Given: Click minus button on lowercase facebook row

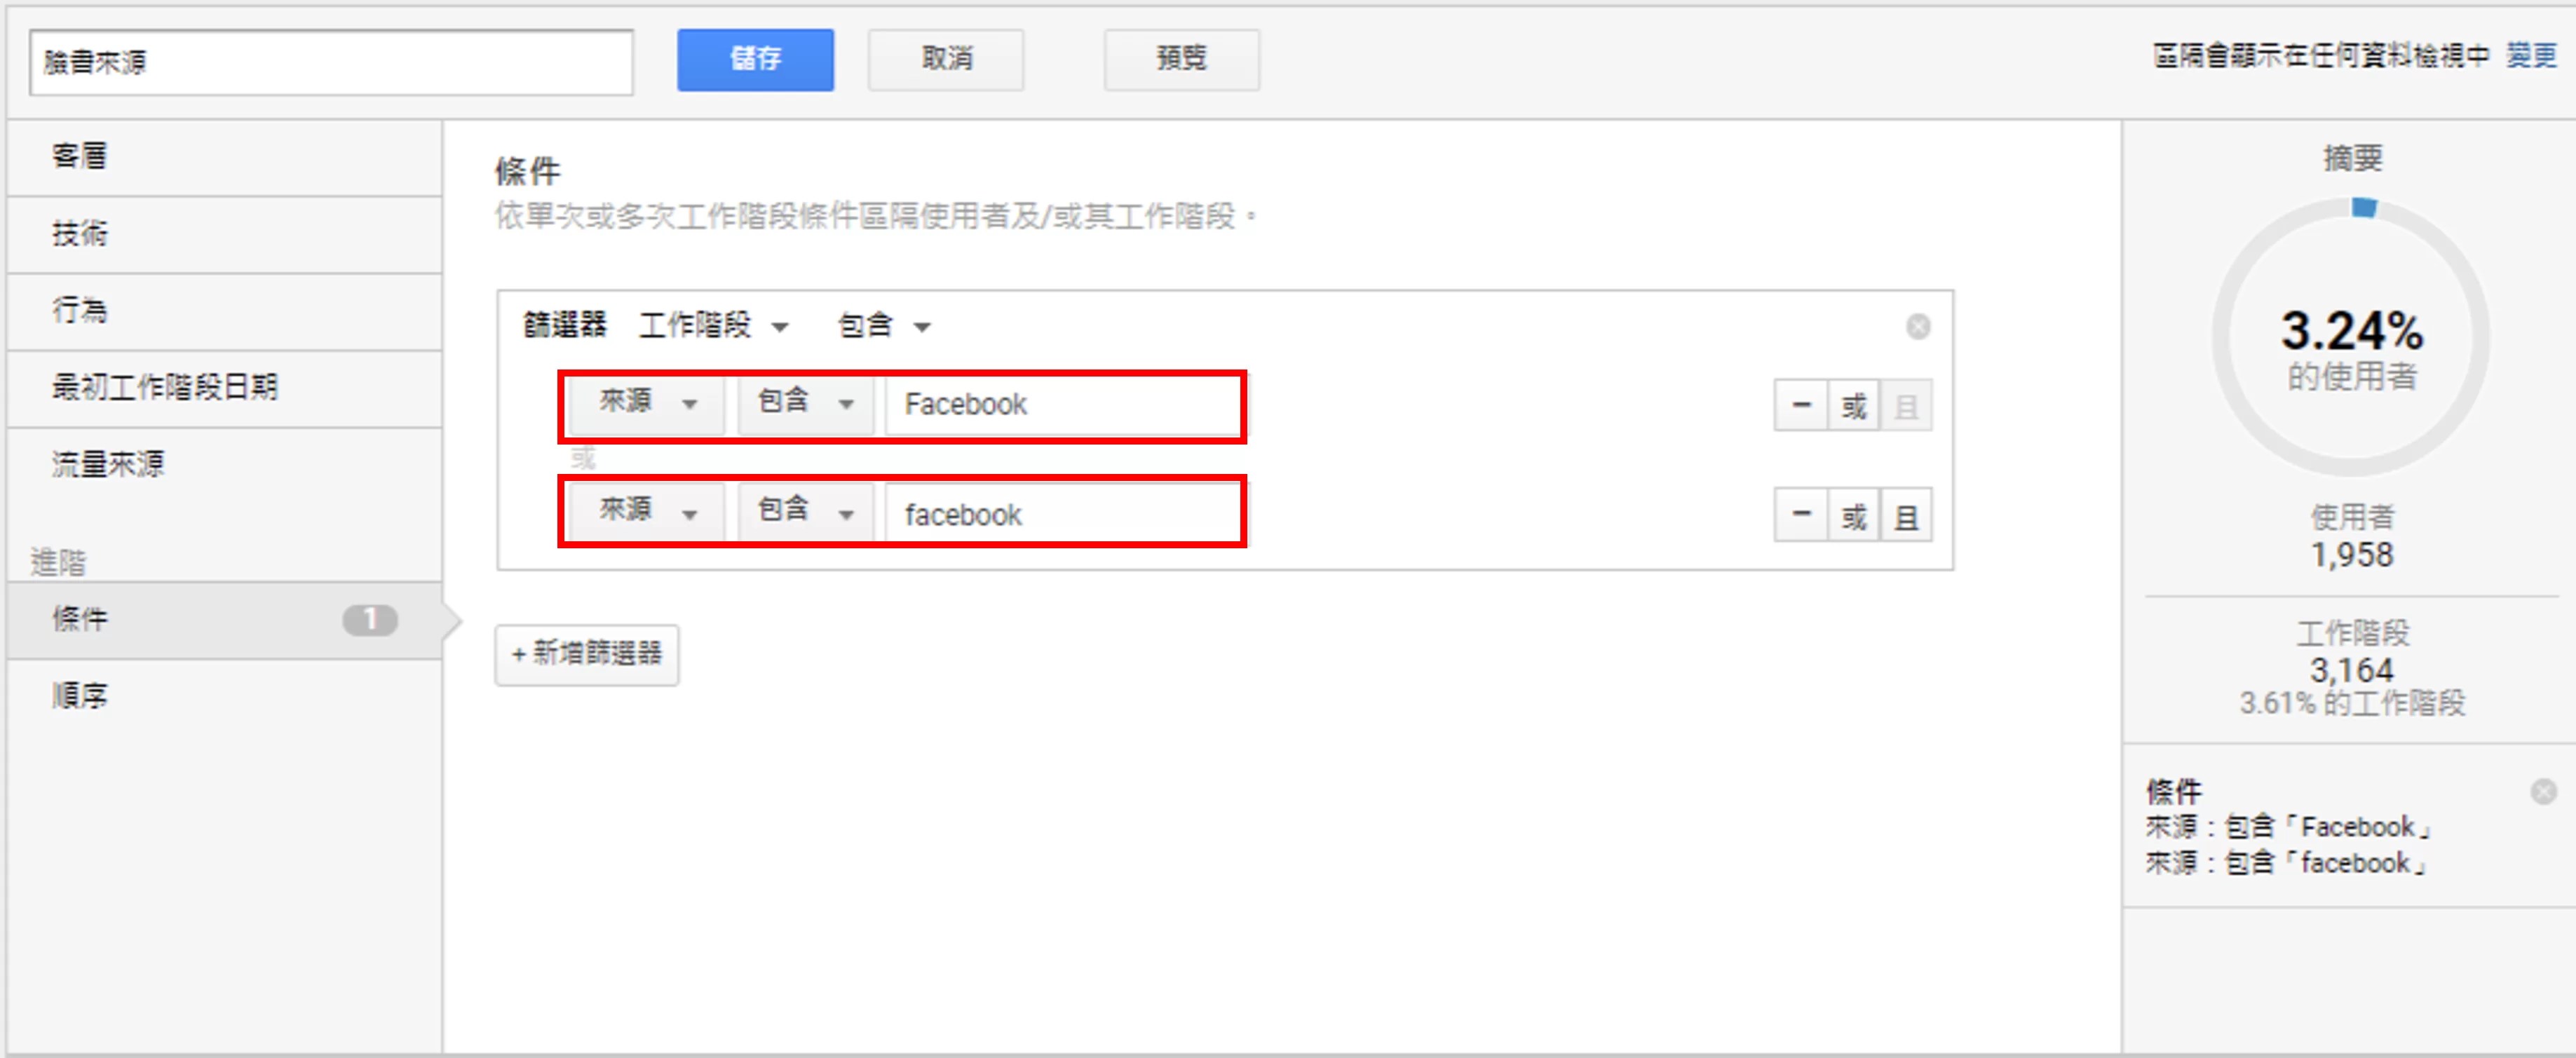Looking at the screenshot, I should pyautogui.click(x=1801, y=515).
